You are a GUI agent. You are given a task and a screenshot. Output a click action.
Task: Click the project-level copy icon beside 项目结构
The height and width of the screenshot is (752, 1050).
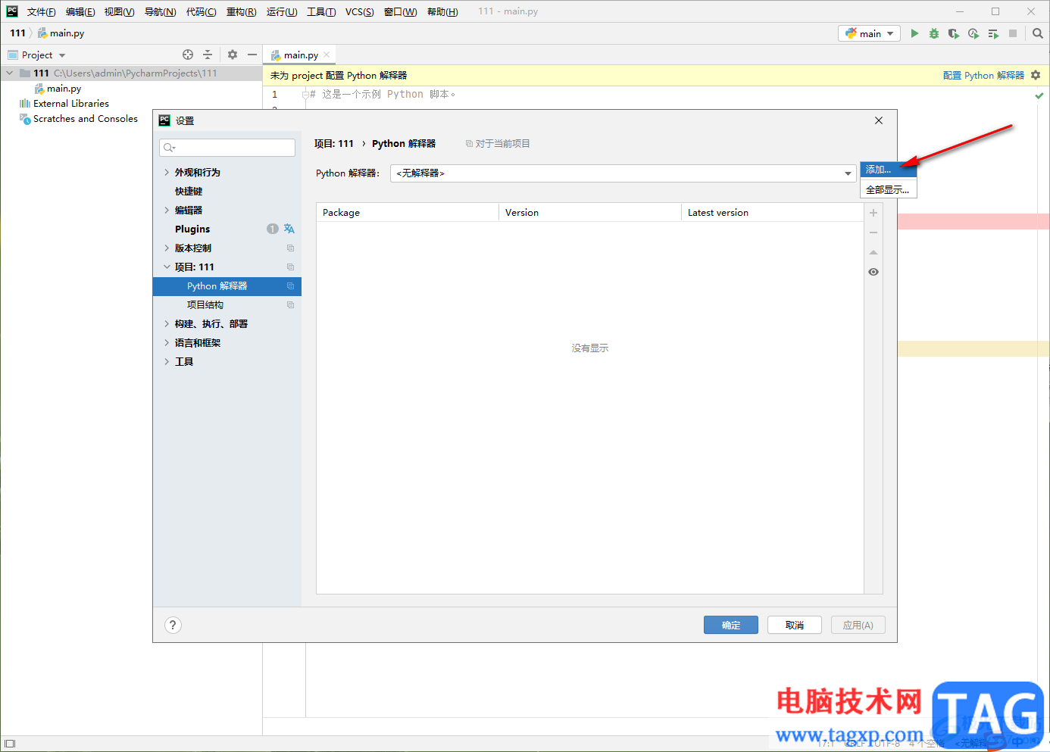click(290, 305)
